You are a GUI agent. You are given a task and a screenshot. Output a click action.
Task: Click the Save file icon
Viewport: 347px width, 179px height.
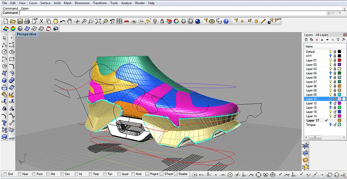point(20,21)
